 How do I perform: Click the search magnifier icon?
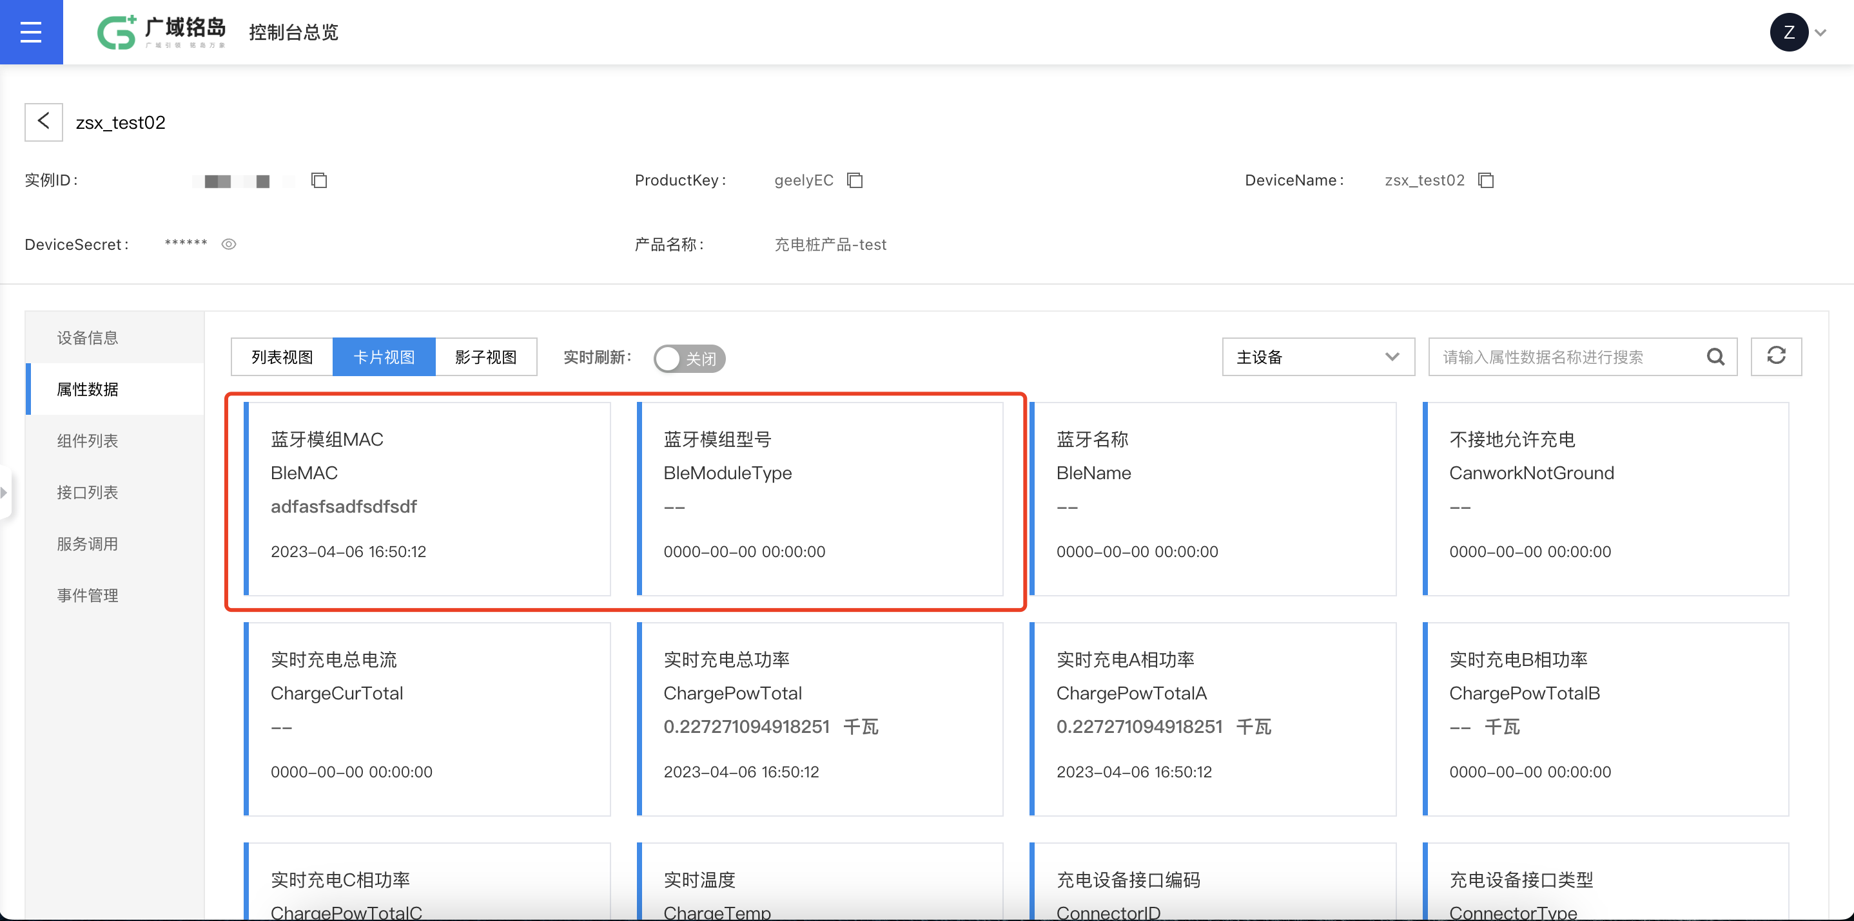tap(1716, 357)
